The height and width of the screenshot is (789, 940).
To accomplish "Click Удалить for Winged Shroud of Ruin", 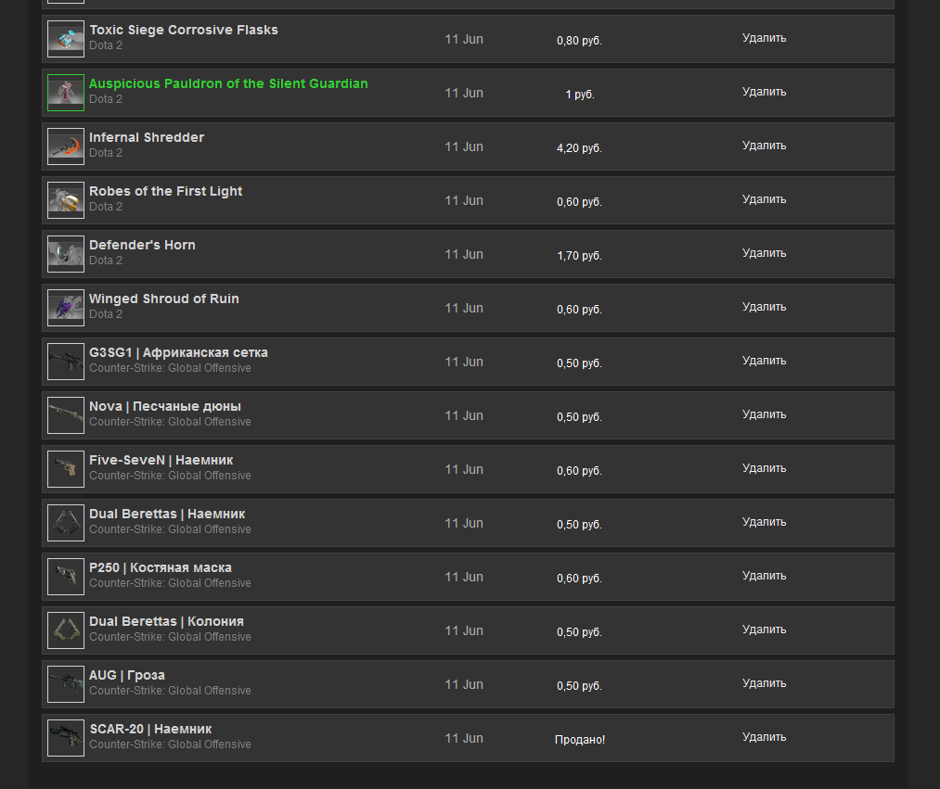I will click(764, 307).
